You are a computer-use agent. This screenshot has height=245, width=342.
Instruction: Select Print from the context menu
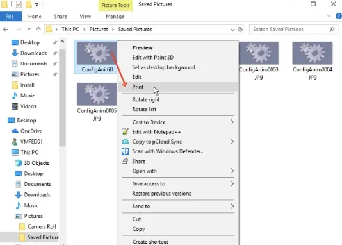pyautogui.click(x=178, y=87)
